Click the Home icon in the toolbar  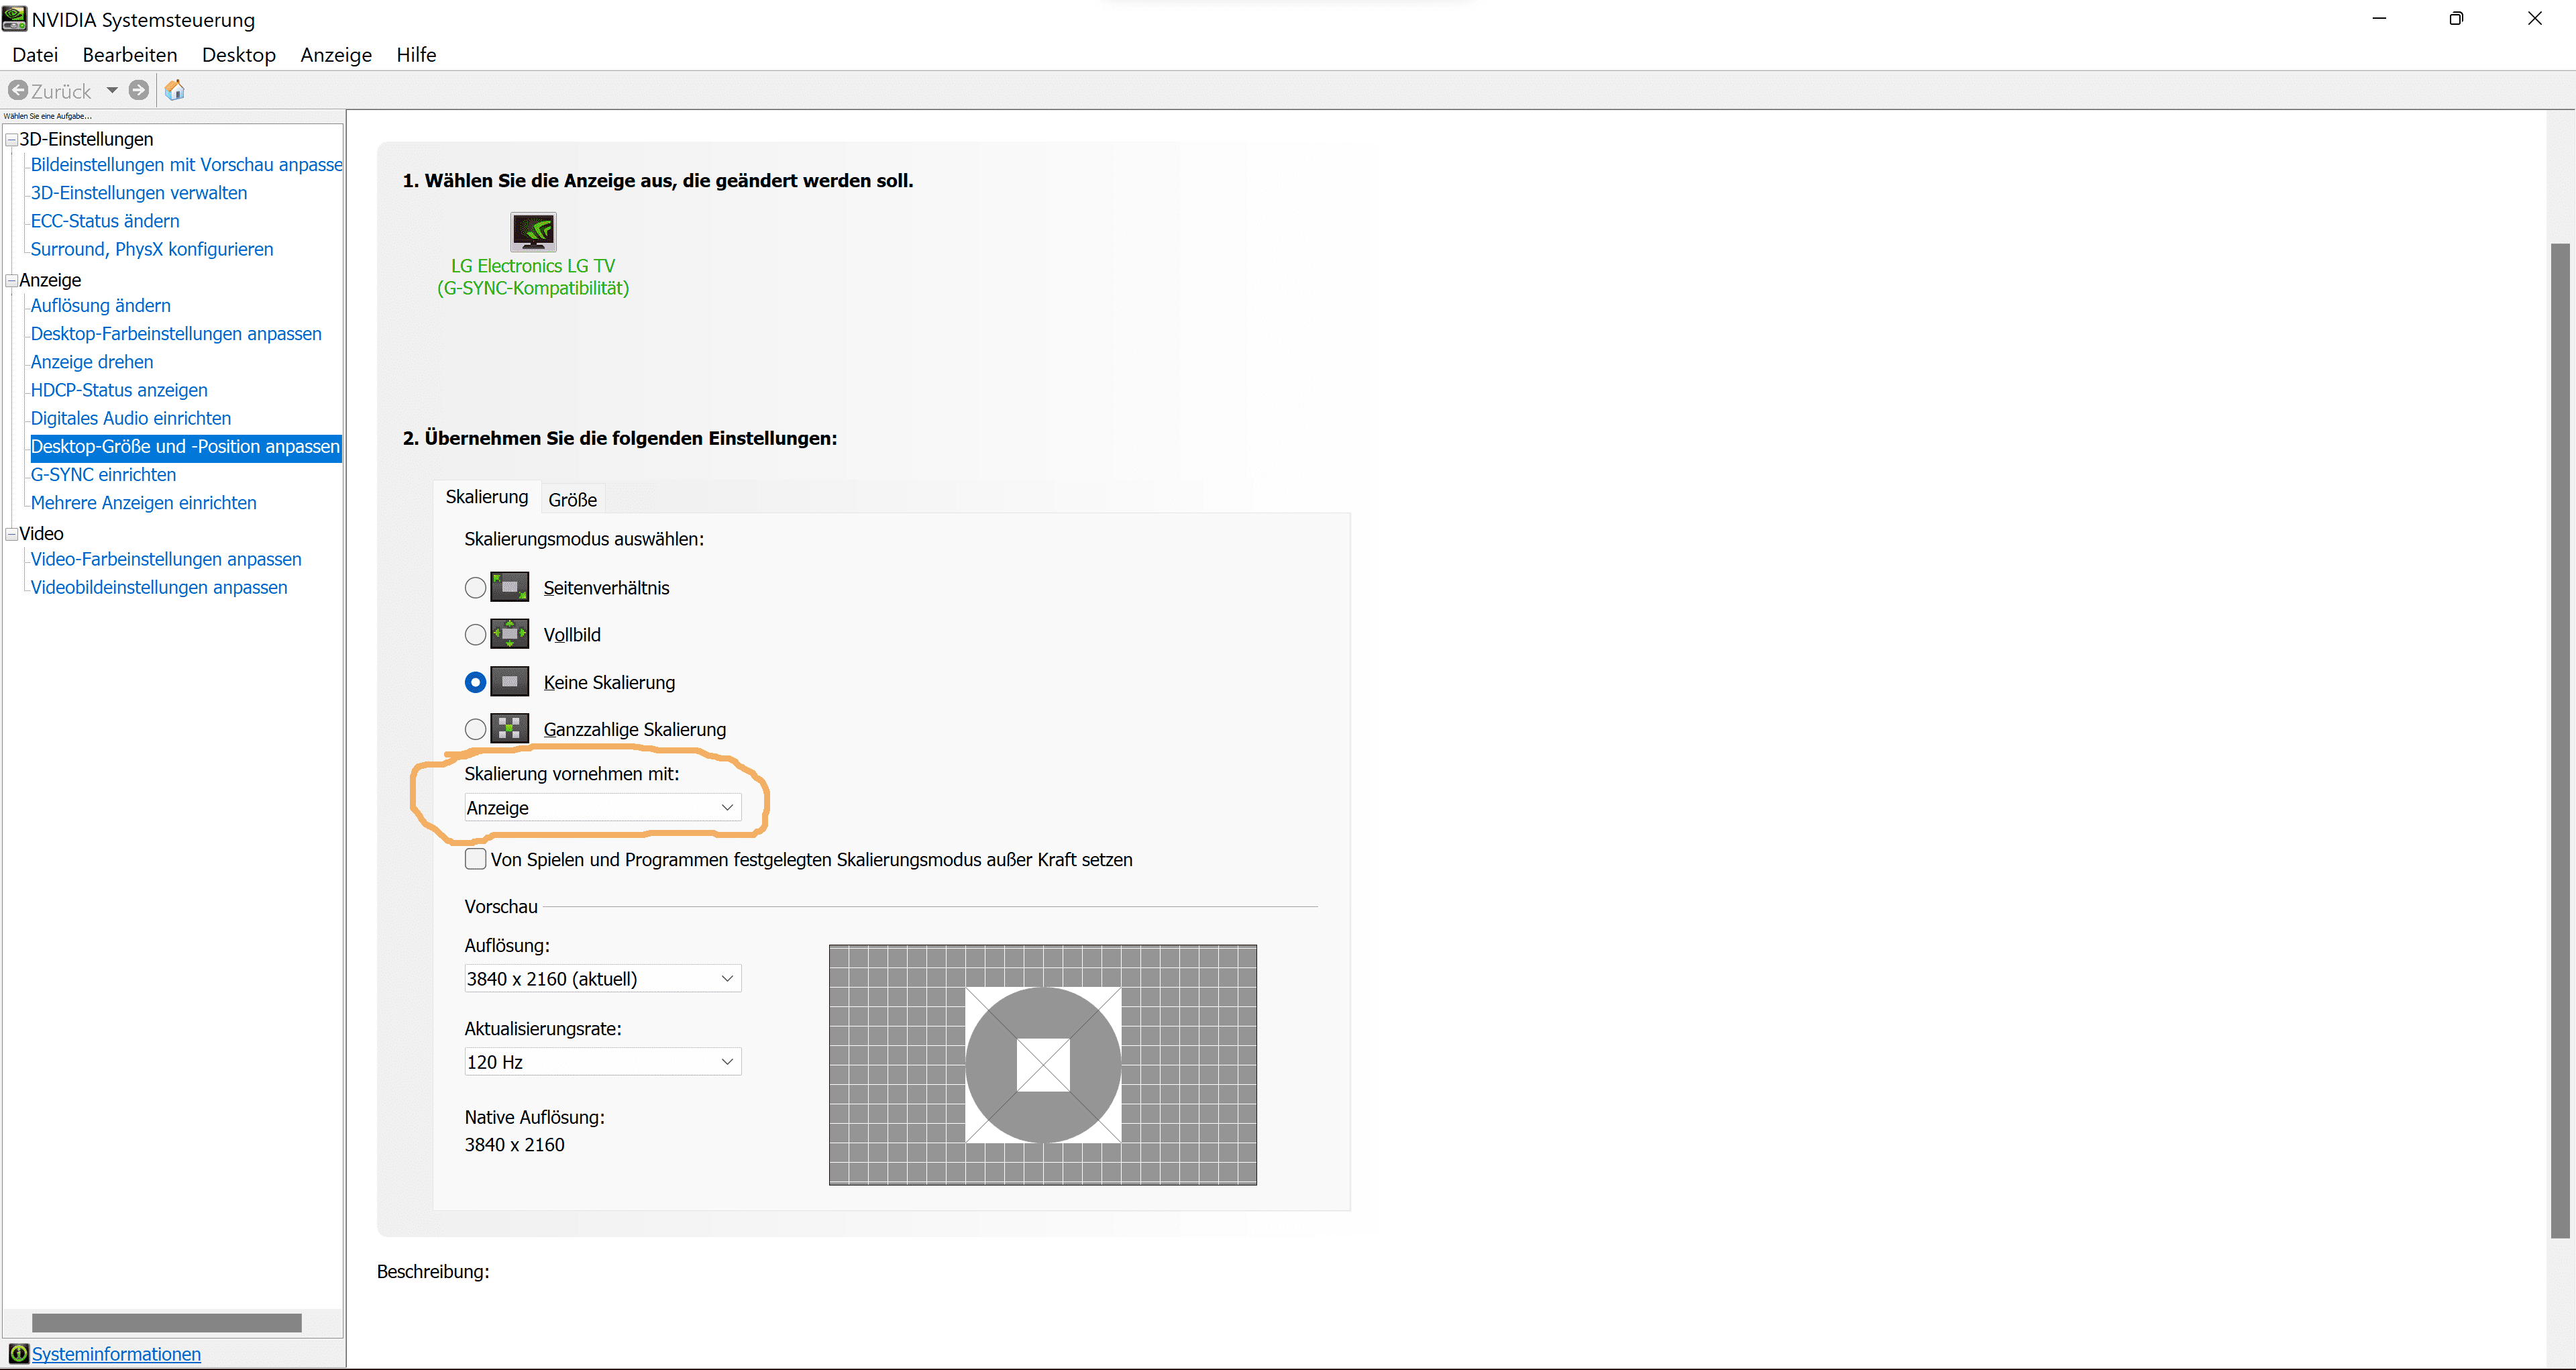pos(175,91)
